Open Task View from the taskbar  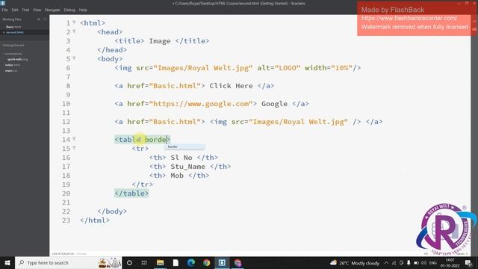click(144, 262)
